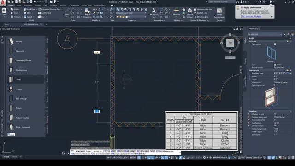Open the Manage ribbon tab

pyautogui.click(x=53, y=6)
